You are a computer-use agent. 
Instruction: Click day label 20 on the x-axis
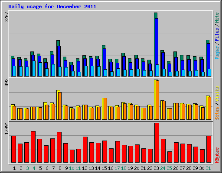tap(137, 168)
